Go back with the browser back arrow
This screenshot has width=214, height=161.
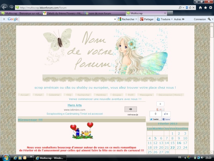4,7
